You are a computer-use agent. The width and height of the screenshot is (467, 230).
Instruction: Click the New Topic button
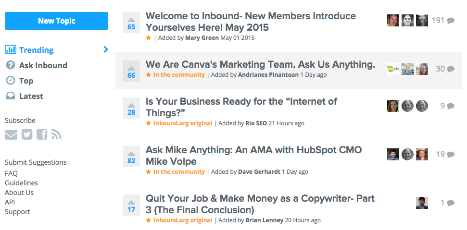click(x=57, y=21)
